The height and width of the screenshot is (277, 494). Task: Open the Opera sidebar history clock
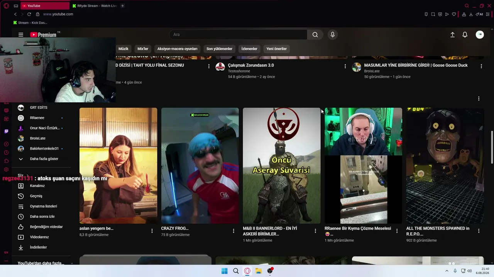(6, 152)
